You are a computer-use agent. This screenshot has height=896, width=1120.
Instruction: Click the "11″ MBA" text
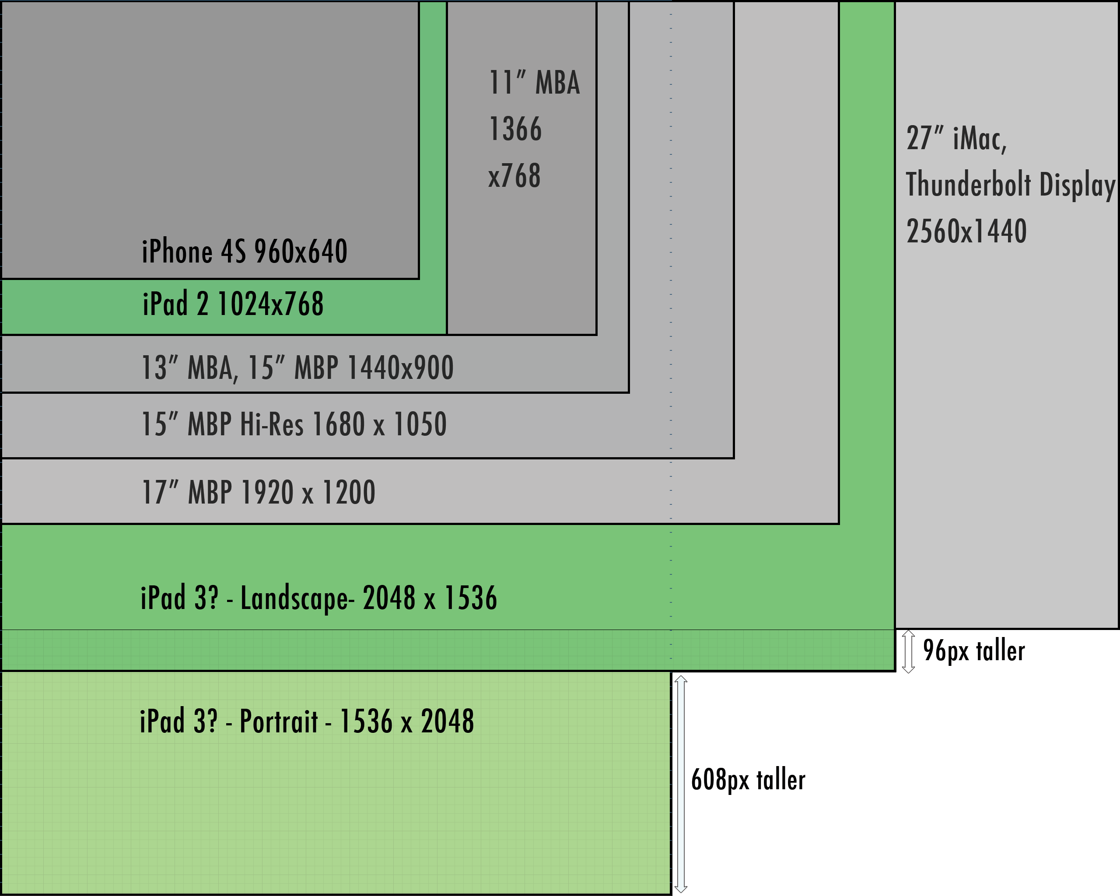point(535,83)
